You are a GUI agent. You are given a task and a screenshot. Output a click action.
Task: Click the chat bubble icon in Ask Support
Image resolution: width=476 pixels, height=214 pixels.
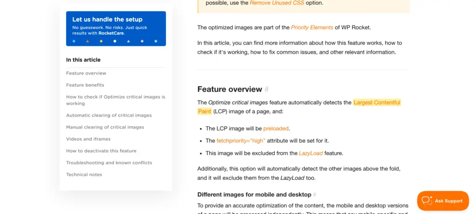coord(427,201)
